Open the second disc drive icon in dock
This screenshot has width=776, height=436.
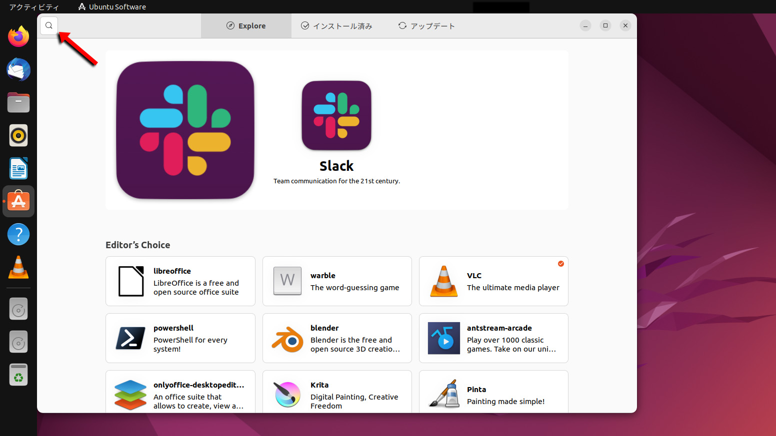tap(18, 342)
